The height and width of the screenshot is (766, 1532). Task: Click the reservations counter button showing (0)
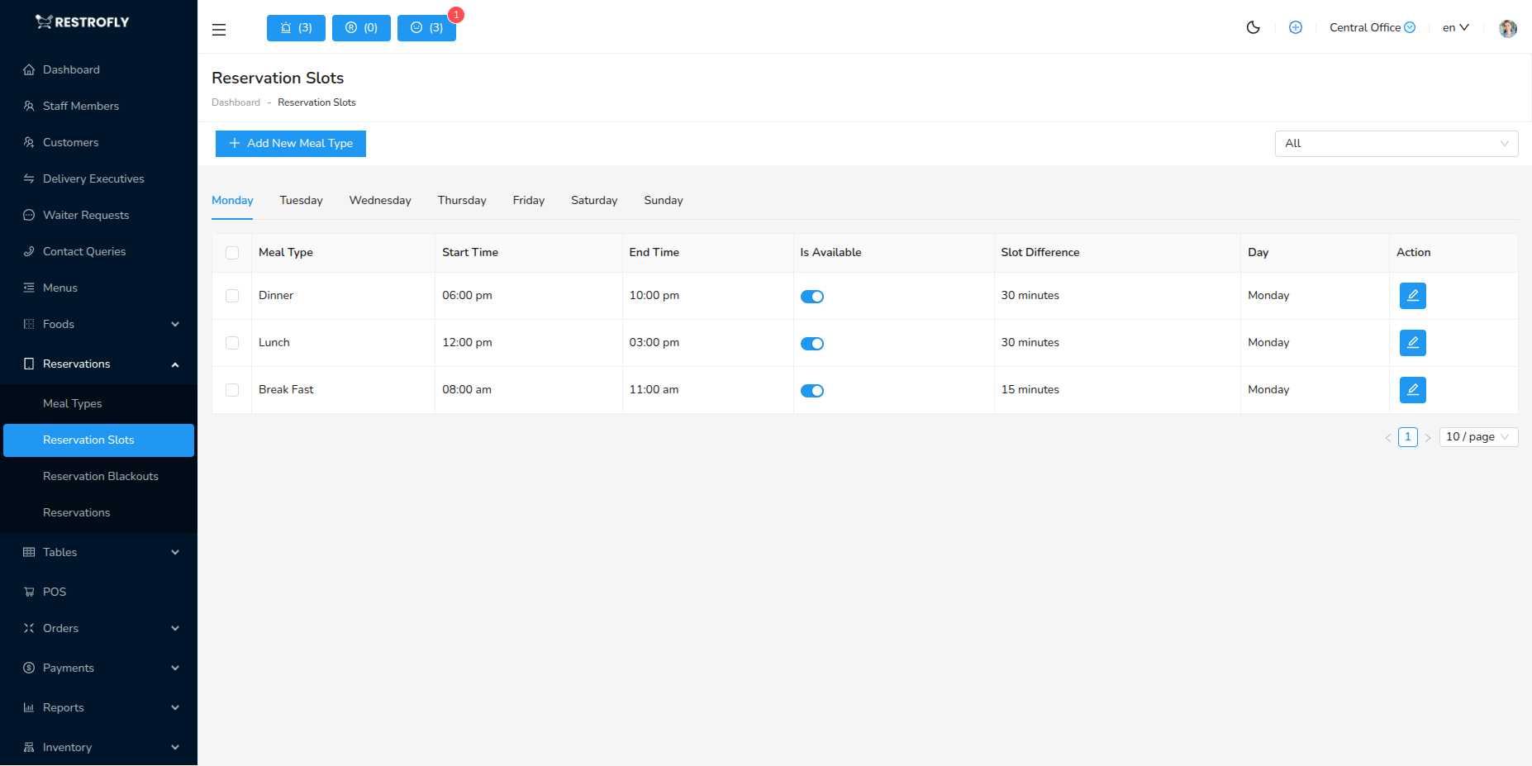tap(360, 27)
